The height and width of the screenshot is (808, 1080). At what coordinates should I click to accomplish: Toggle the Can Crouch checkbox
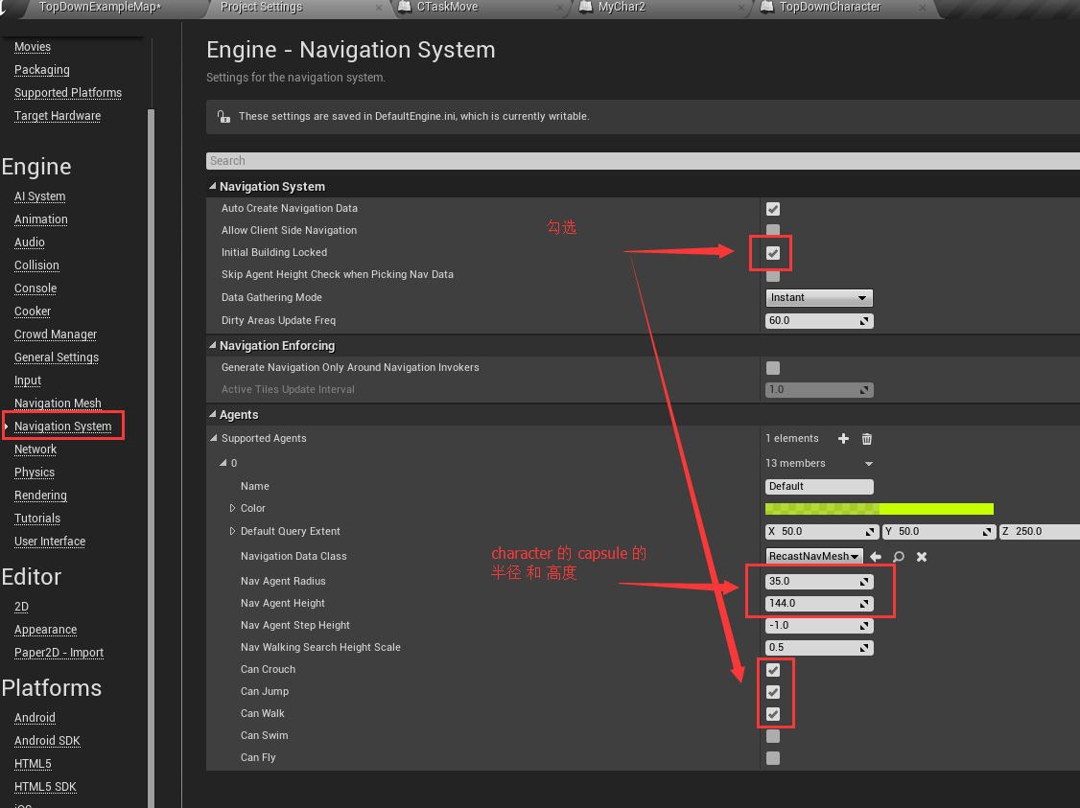click(x=773, y=670)
